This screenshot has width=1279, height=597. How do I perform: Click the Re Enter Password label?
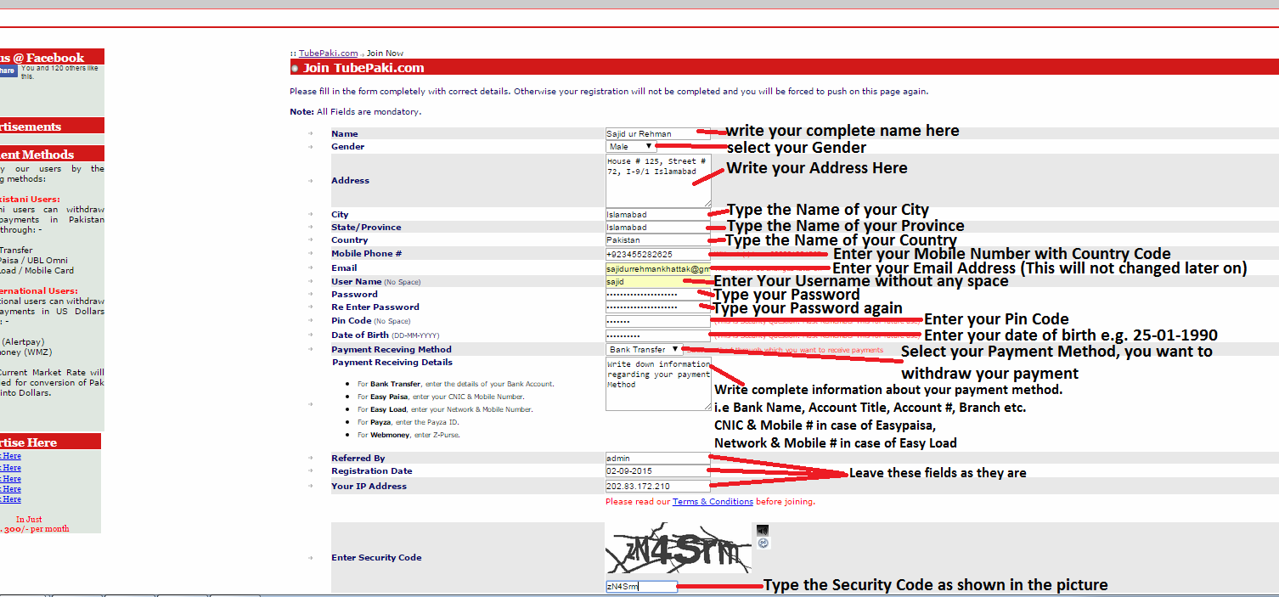pyautogui.click(x=375, y=307)
